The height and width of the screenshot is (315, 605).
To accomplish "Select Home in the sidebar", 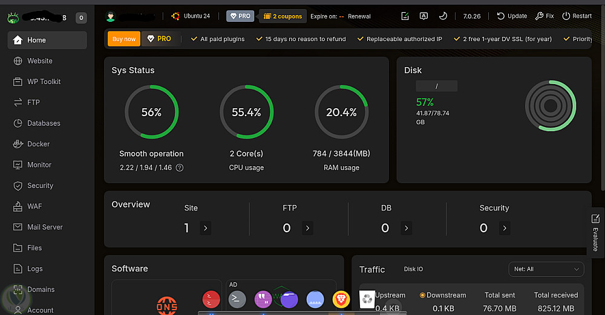I will click(47, 40).
